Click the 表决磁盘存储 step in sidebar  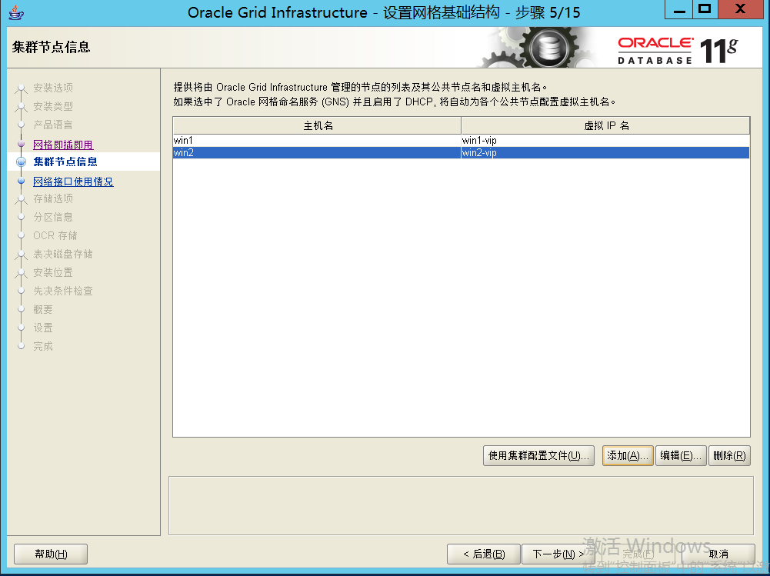point(63,254)
